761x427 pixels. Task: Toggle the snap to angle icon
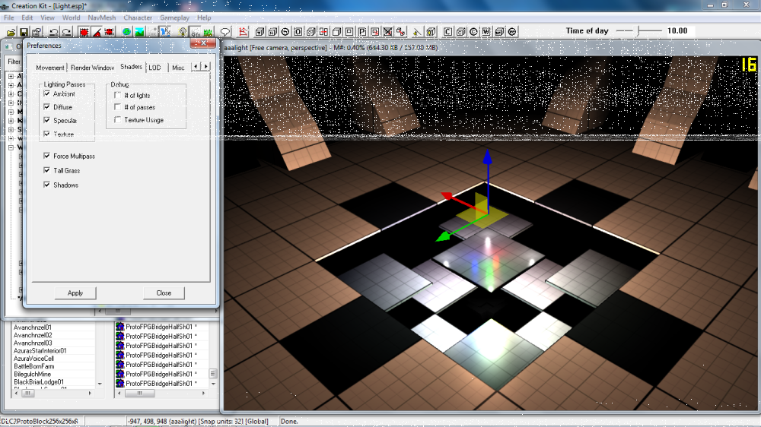pyautogui.click(x=97, y=32)
